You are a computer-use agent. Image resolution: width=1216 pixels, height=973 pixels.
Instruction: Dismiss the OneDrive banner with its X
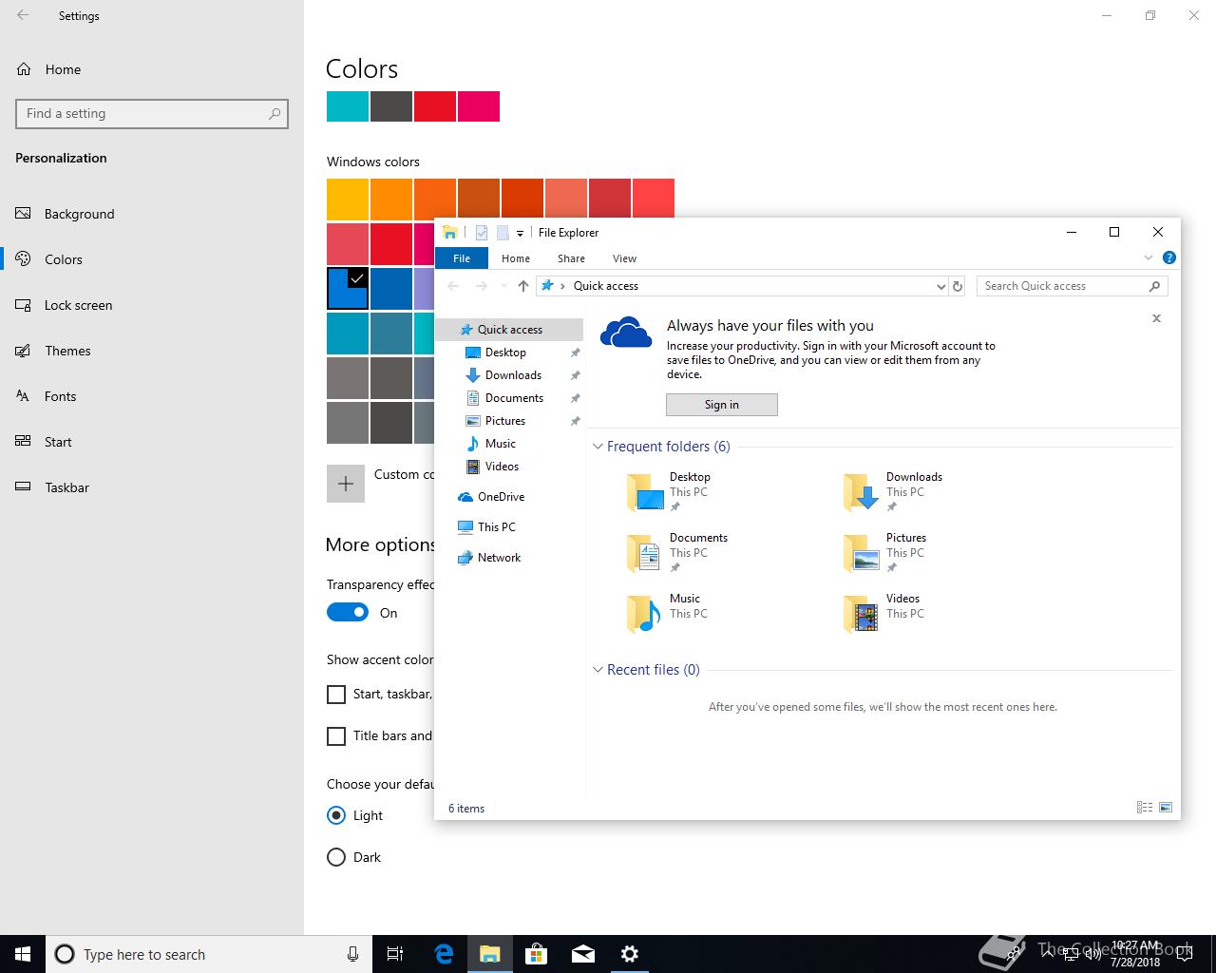[x=1156, y=318]
